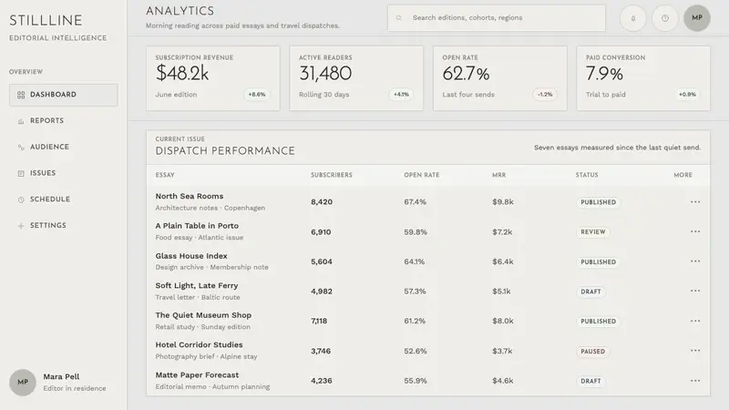Screen dimensions: 729x410
Task: Open The Quiet Museum Shop essay
Action: tap(203, 315)
